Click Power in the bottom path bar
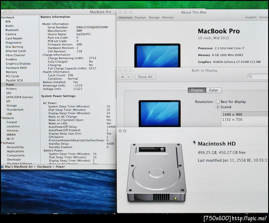The height and width of the screenshot is (223, 269). point(60,167)
